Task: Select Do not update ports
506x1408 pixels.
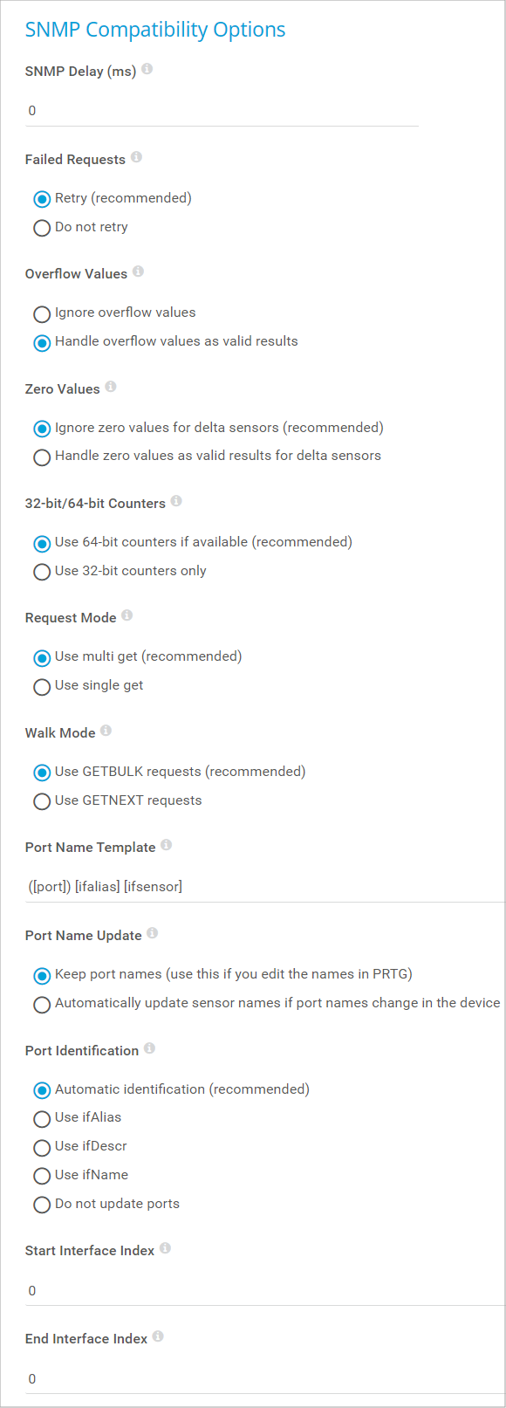Action: [x=42, y=1205]
